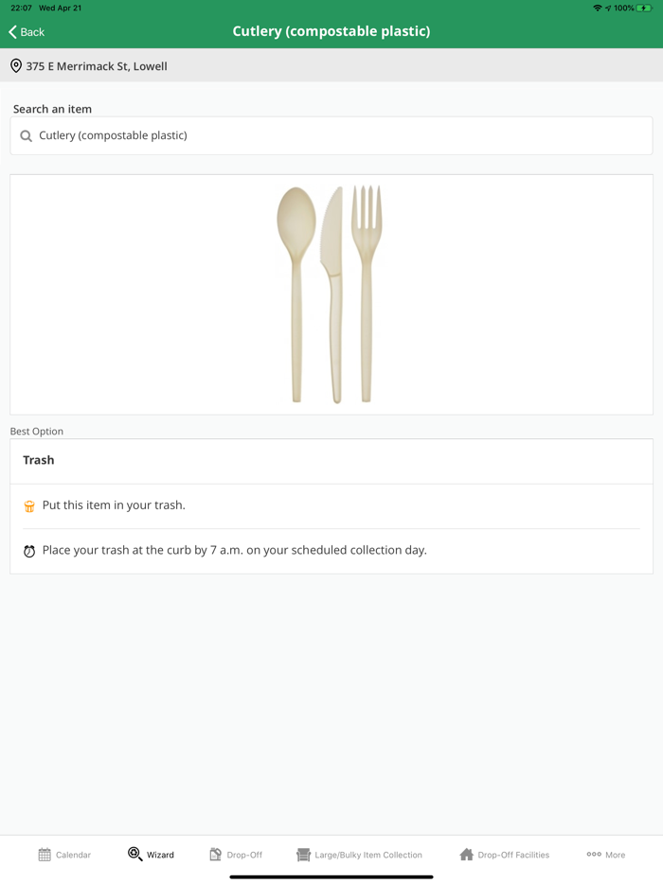Tap the Calendar icon in the tab bar
This screenshot has height=884, width=663.
click(45, 855)
